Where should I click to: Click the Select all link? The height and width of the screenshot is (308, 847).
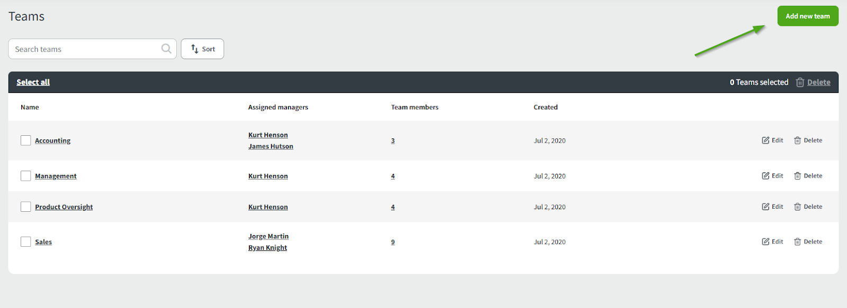click(33, 82)
